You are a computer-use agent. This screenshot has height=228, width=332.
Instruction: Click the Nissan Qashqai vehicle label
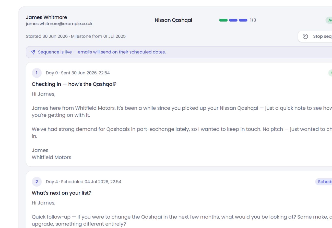click(173, 20)
